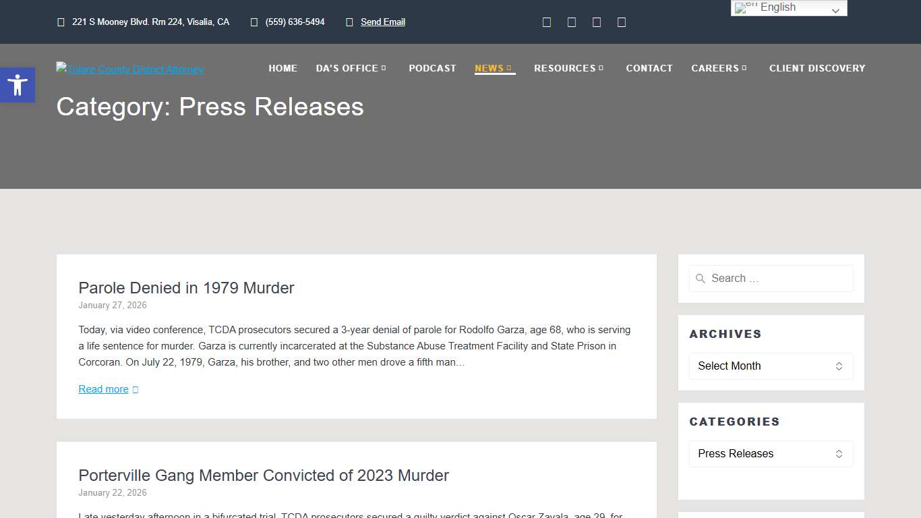Click the phone icon next to the number
This screenshot has height=518, width=921.
coord(254,22)
